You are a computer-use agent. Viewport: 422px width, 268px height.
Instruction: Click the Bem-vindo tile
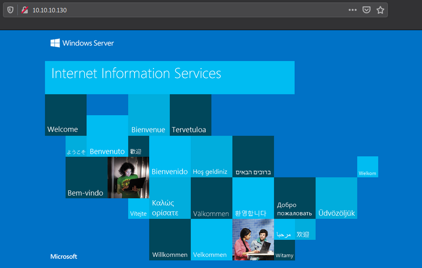[86, 178]
